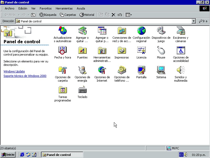Open Outlook Express quick launch icon
Image resolution: width=210 pixels, height=158 pixels.
(28, 155)
